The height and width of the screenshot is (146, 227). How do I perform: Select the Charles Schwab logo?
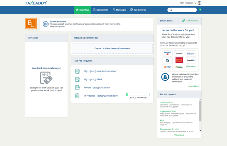[179, 53]
